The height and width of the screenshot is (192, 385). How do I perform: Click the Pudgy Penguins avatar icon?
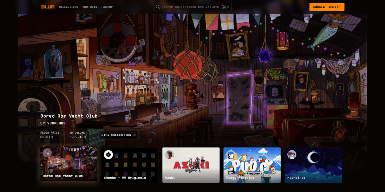[x=231, y=154]
